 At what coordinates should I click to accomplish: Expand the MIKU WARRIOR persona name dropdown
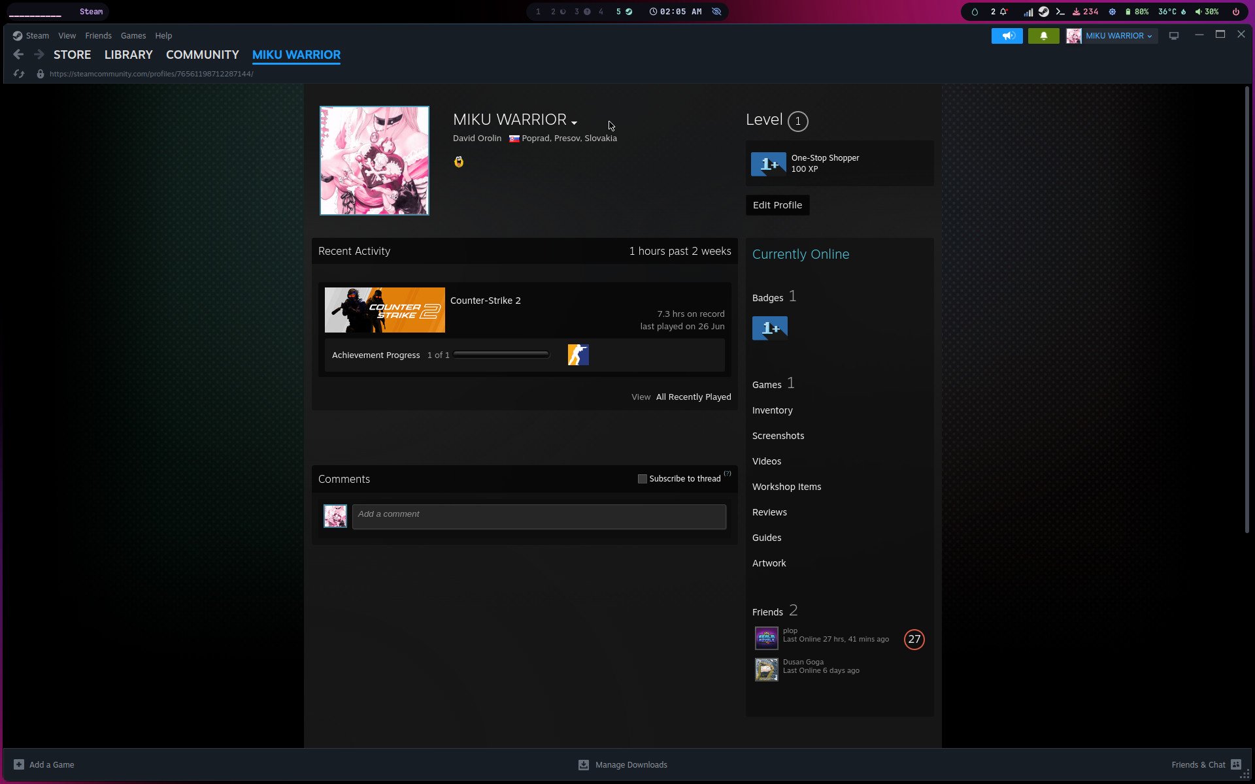click(574, 123)
